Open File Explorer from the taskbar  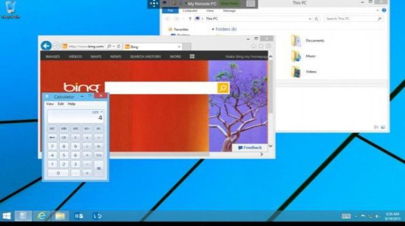[60, 216]
